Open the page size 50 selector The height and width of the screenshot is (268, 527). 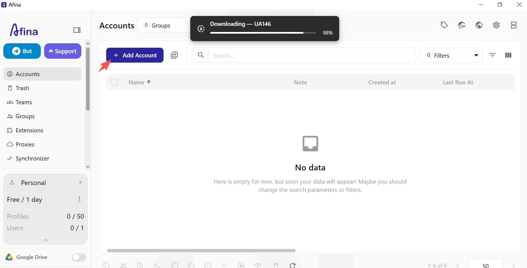pyautogui.click(x=486, y=265)
